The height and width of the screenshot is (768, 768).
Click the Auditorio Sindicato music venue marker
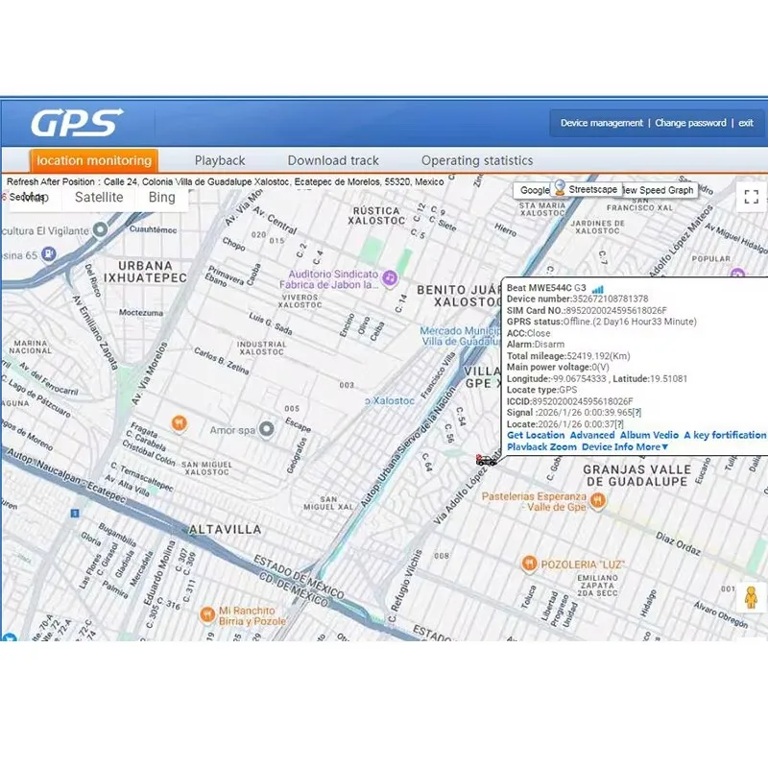point(390,278)
